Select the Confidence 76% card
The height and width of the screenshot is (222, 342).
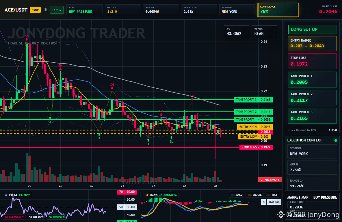pos(278,10)
